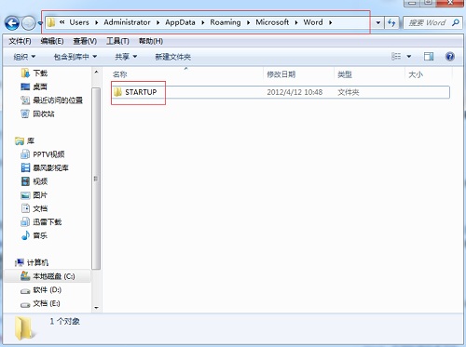Image resolution: width=466 pixels, height=347 pixels.
Task: Expand the arrow after Word breadcrumb
Action: [x=330, y=22]
